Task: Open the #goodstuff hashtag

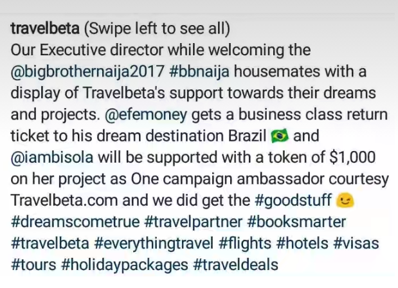Action: coord(293,201)
